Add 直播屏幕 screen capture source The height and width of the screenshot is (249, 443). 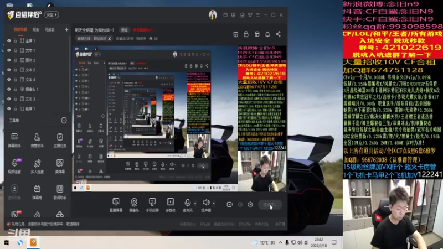(116, 205)
